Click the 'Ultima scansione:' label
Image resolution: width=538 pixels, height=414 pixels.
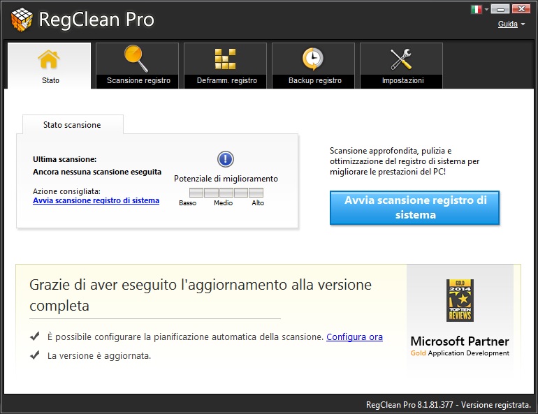65,159
